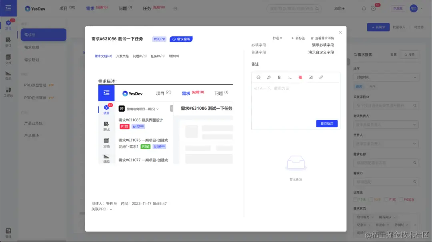Select the image insert icon in remark toolbar
Viewport: 432px width, 242px height.
click(310, 77)
